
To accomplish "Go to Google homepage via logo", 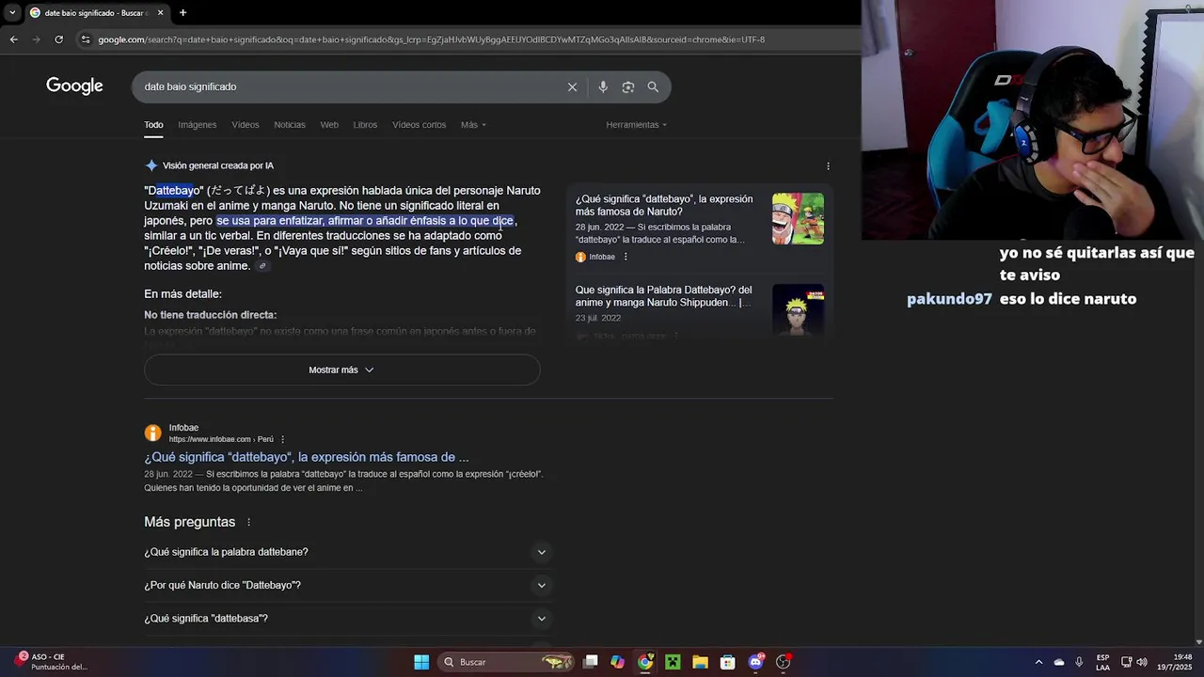I will click(74, 87).
